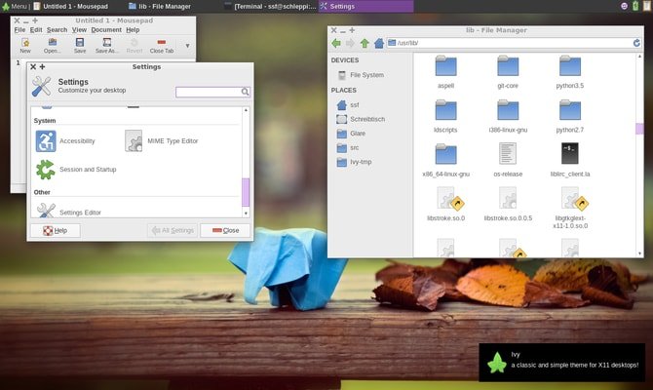The width and height of the screenshot is (653, 390).
Task: Select the python3.5 folder
Action: pyautogui.click(x=570, y=72)
